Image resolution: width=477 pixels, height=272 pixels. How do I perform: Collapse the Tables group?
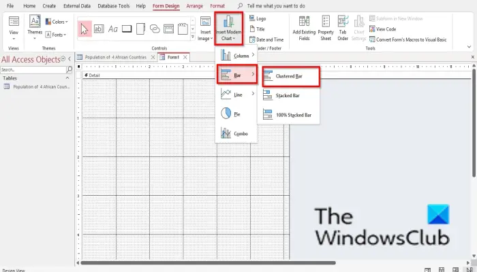(67, 78)
